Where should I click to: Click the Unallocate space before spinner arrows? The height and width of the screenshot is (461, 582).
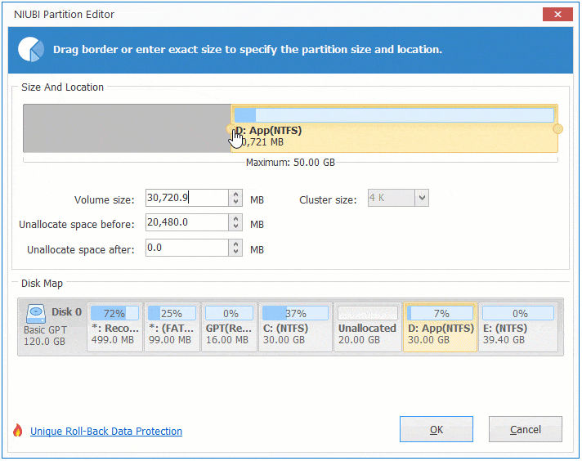click(236, 223)
